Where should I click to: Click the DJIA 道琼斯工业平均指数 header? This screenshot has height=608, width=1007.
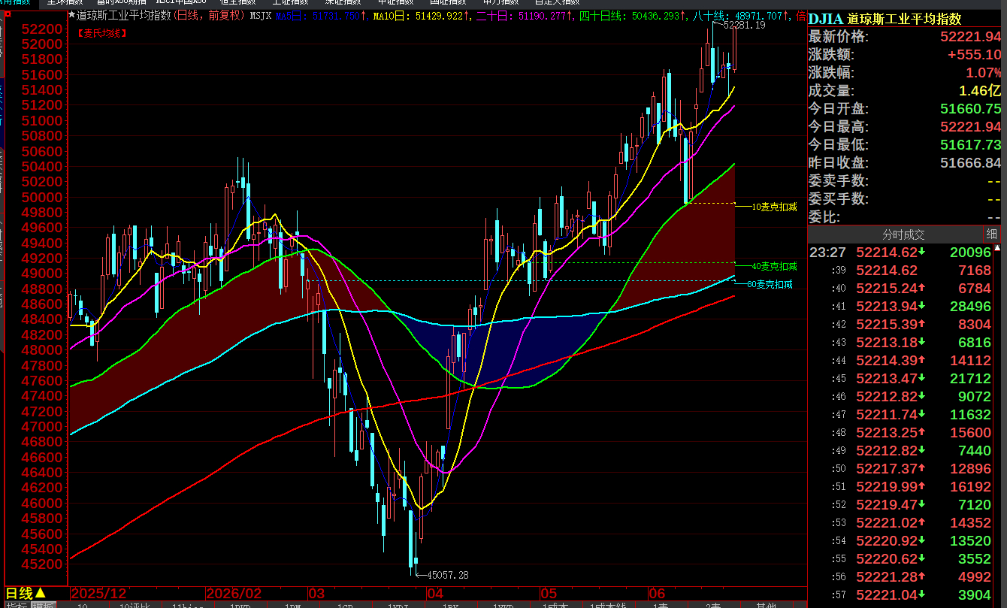point(885,20)
